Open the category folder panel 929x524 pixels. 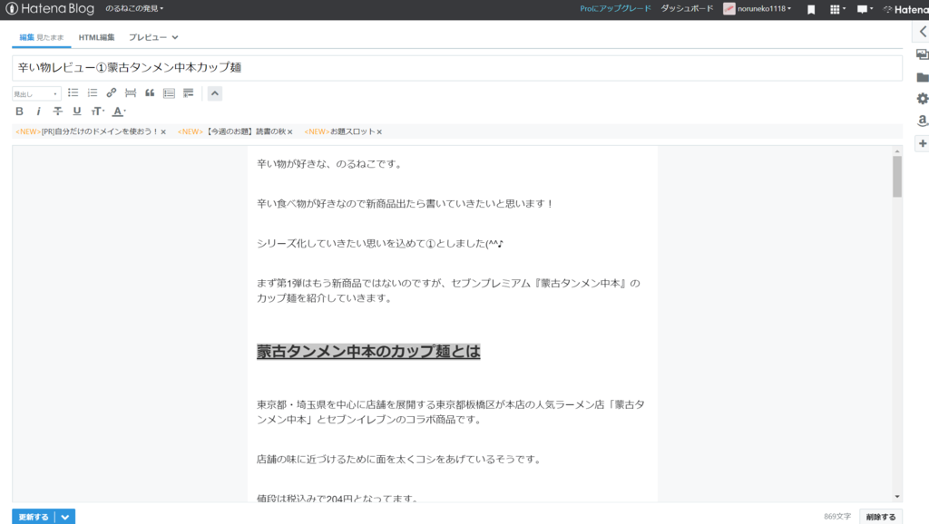922,78
